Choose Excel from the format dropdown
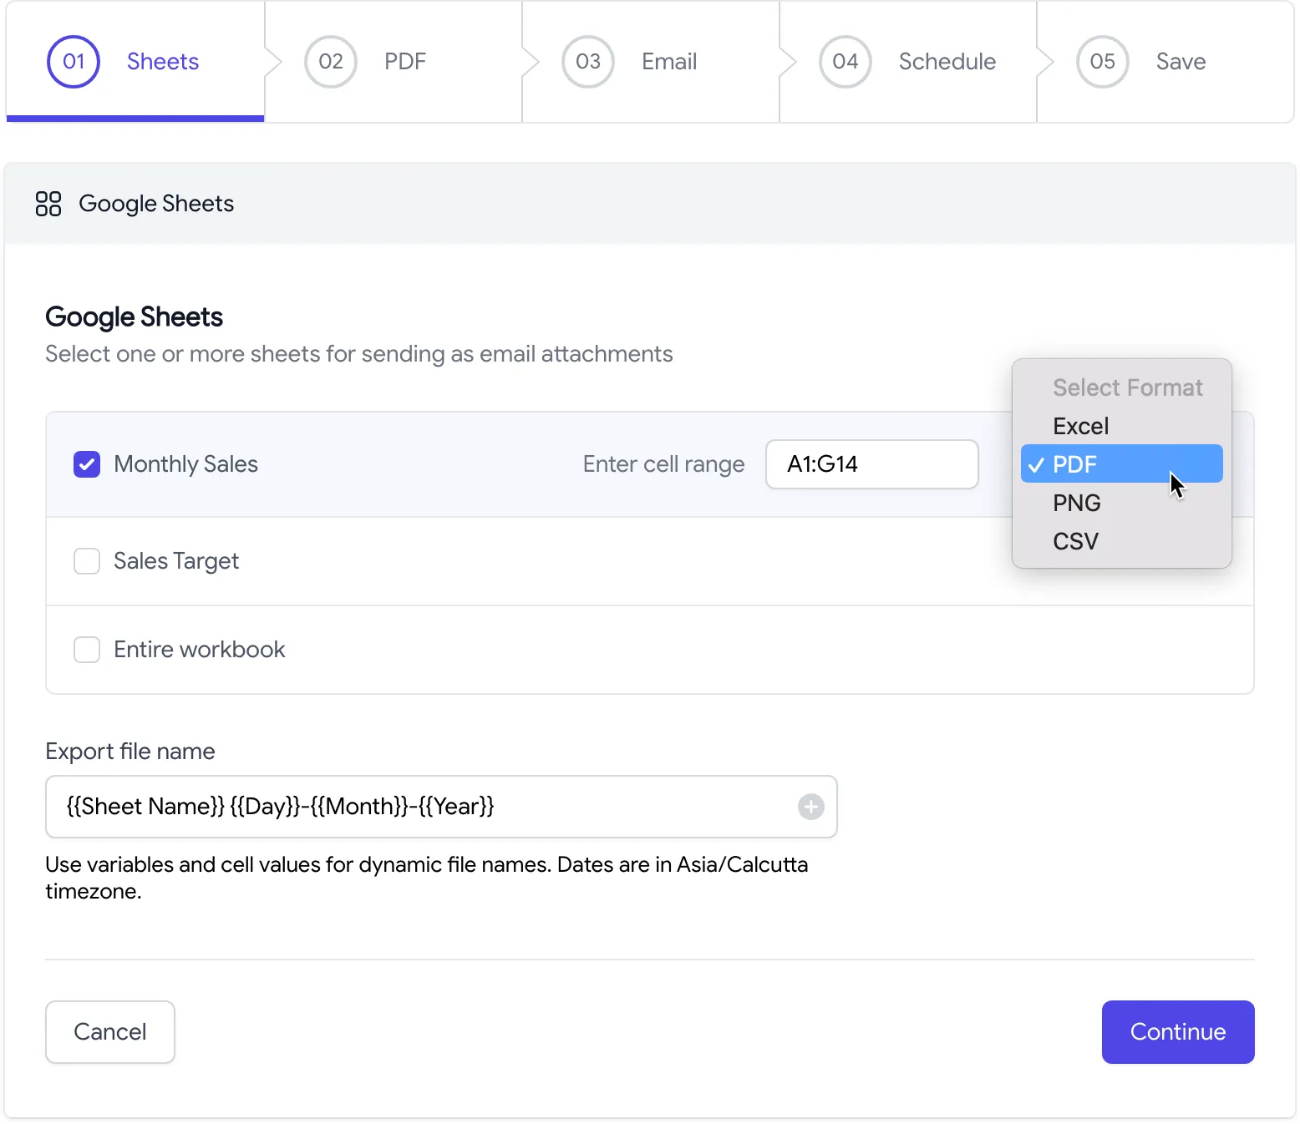Viewport: 1300px width, 1124px height. [x=1080, y=426]
